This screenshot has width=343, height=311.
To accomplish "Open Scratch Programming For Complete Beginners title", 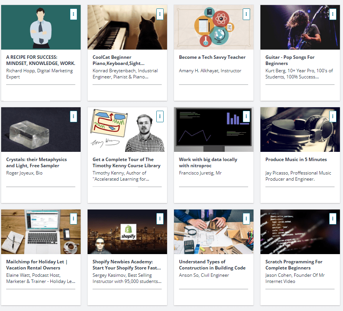I will (293, 265).
